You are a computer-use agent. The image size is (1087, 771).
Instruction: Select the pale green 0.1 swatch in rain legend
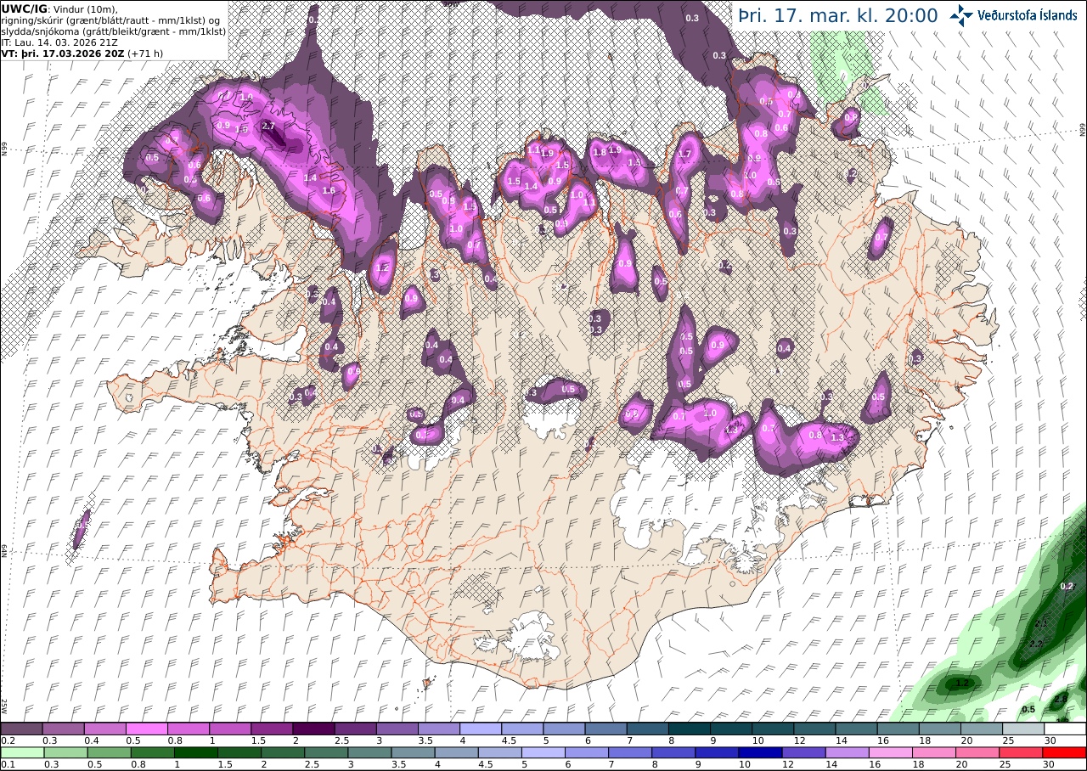point(21,752)
